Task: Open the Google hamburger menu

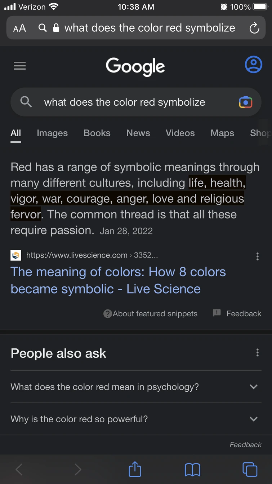Action: (19, 66)
